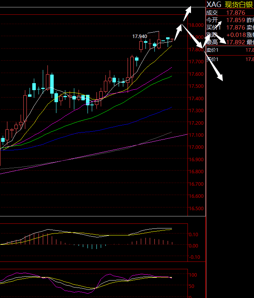Screen dimensions: 254x298
Task: Click the -0.10 label on the MACD axis
Action: coord(194,257)
